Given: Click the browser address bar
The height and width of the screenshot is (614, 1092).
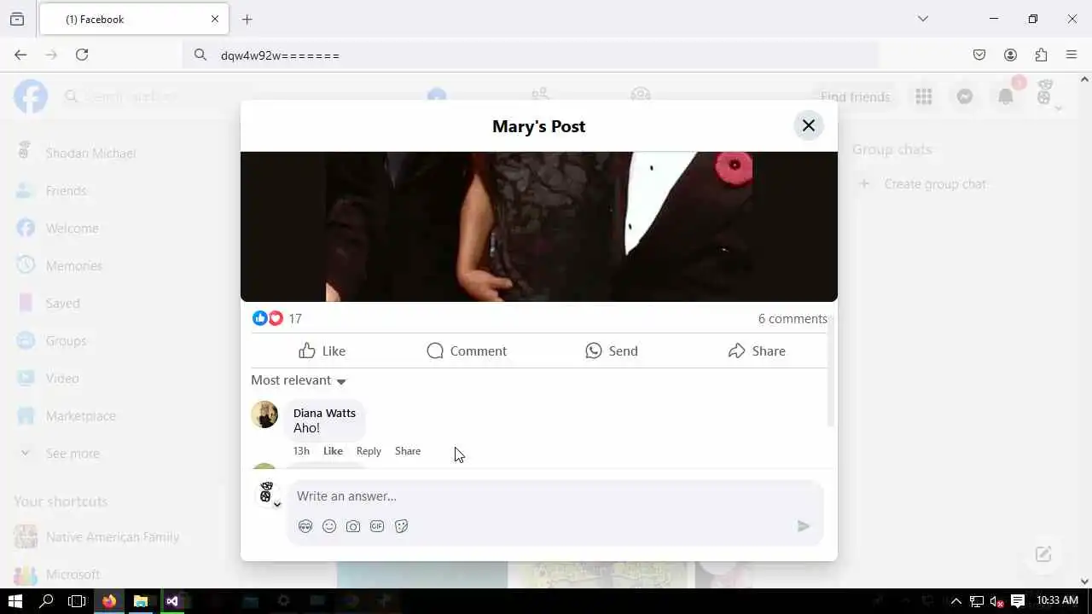Looking at the screenshot, I should tap(531, 55).
